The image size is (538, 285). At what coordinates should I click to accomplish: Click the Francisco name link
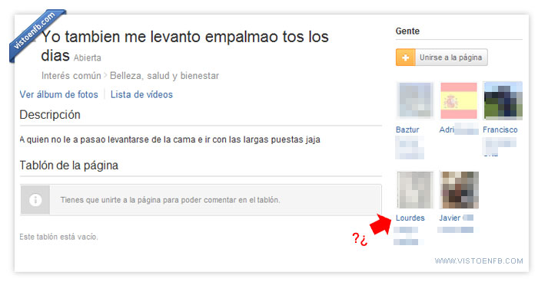click(500, 129)
